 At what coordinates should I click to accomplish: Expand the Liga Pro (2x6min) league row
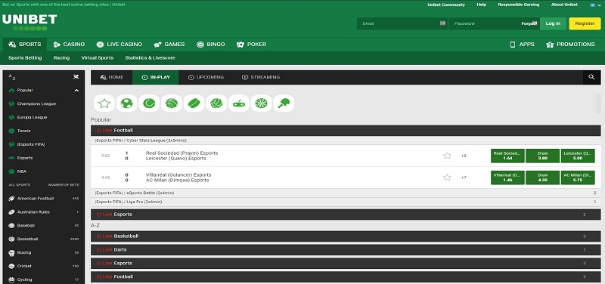(x=346, y=202)
